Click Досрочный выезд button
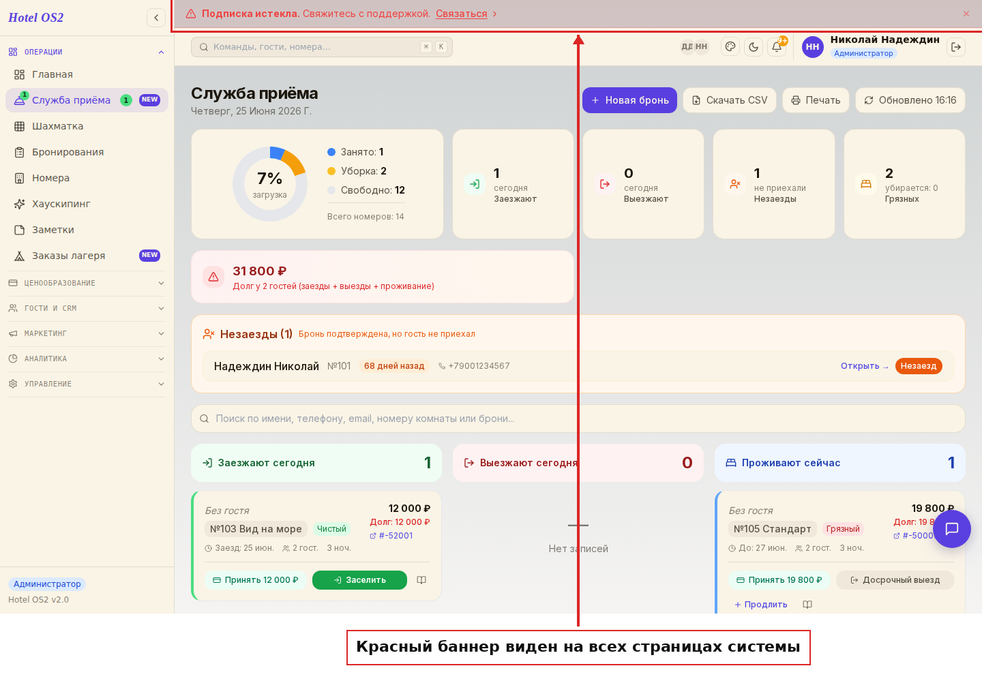982x681 pixels. click(895, 580)
